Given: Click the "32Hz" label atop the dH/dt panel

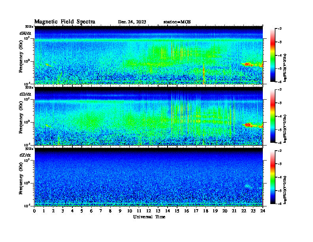Looking at the screenshot, I should [29, 26].
